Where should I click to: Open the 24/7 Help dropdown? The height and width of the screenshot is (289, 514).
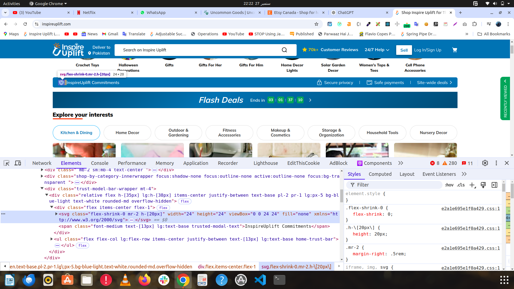pos(377,50)
